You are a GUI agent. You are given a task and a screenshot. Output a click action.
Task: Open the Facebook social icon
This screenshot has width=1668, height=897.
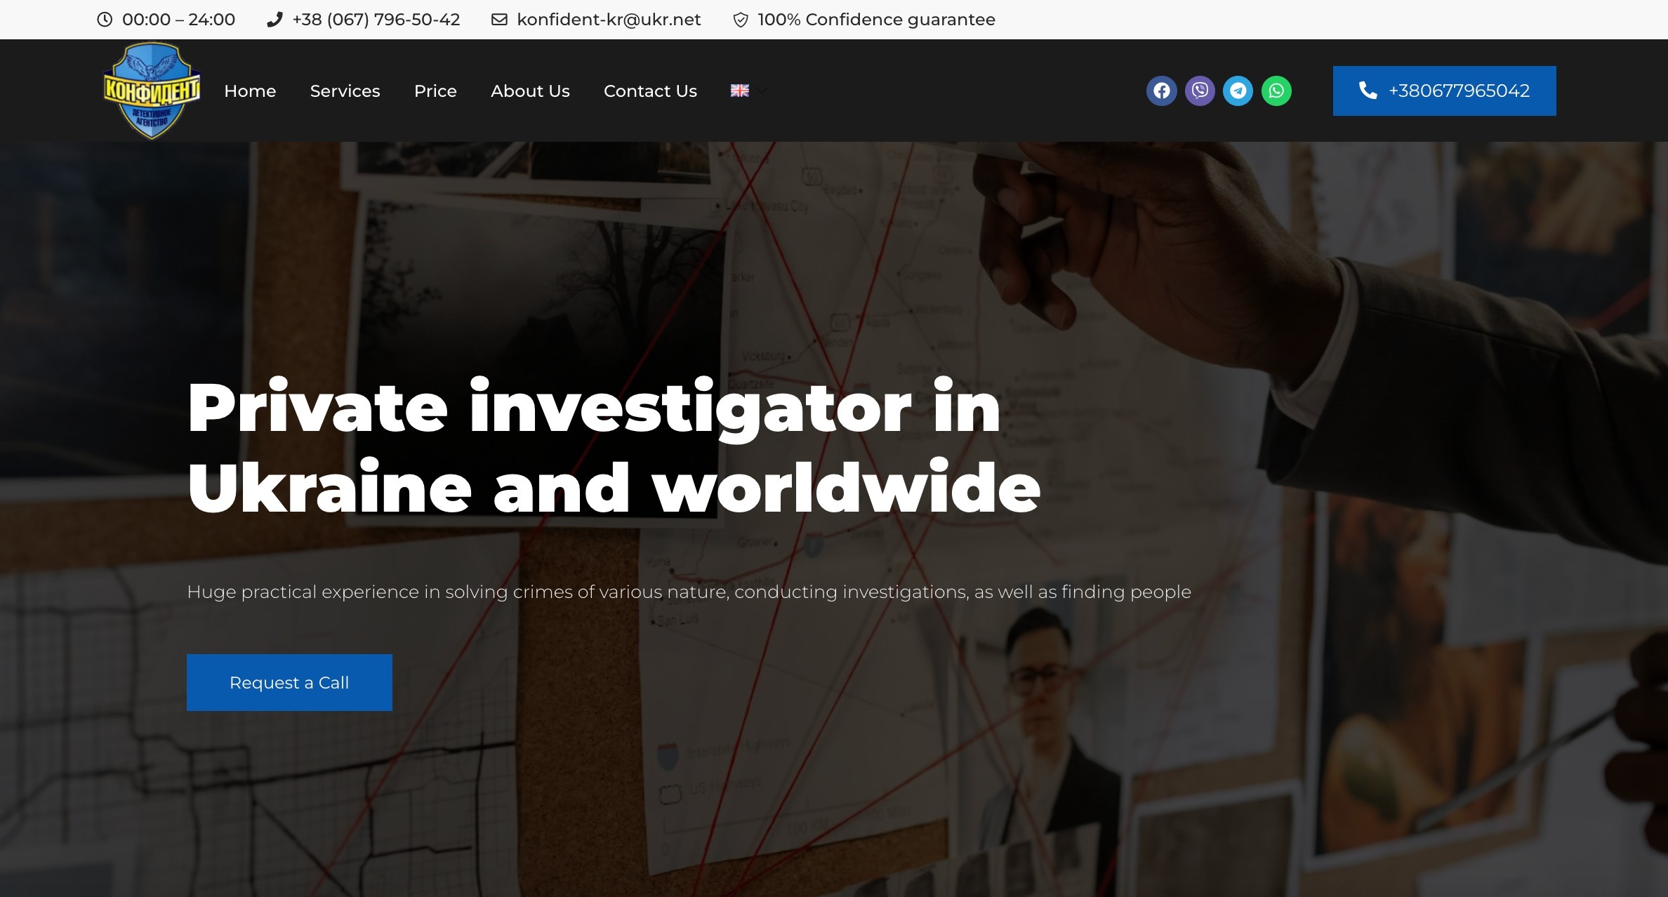[1161, 91]
